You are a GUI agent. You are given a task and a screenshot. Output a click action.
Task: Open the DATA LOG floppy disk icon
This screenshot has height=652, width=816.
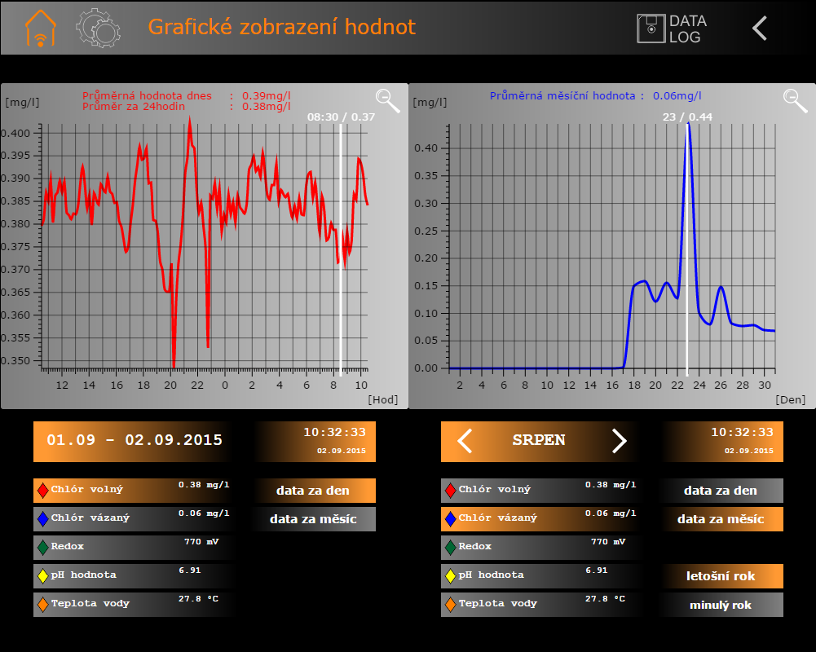coord(651,29)
